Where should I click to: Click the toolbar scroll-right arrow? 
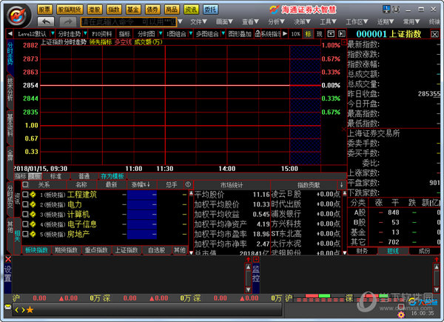pos(285,34)
